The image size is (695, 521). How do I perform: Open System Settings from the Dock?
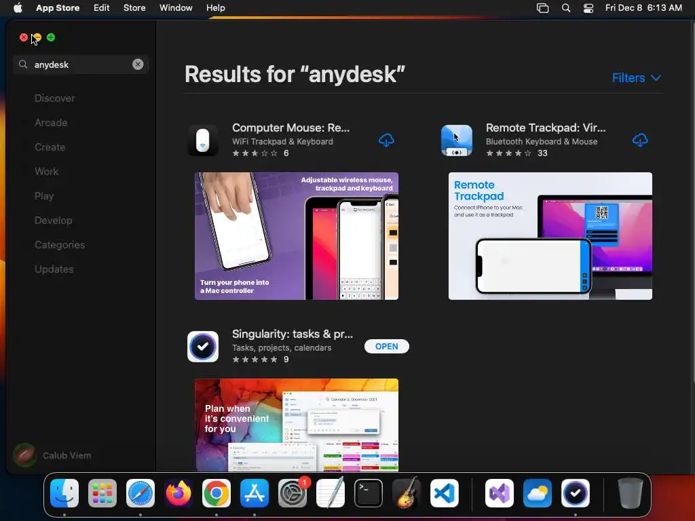(293, 493)
